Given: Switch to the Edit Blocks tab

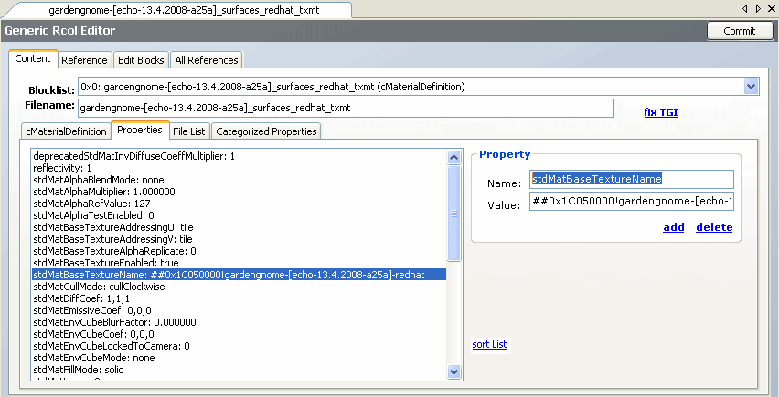Looking at the screenshot, I should pyautogui.click(x=141, y=60).
